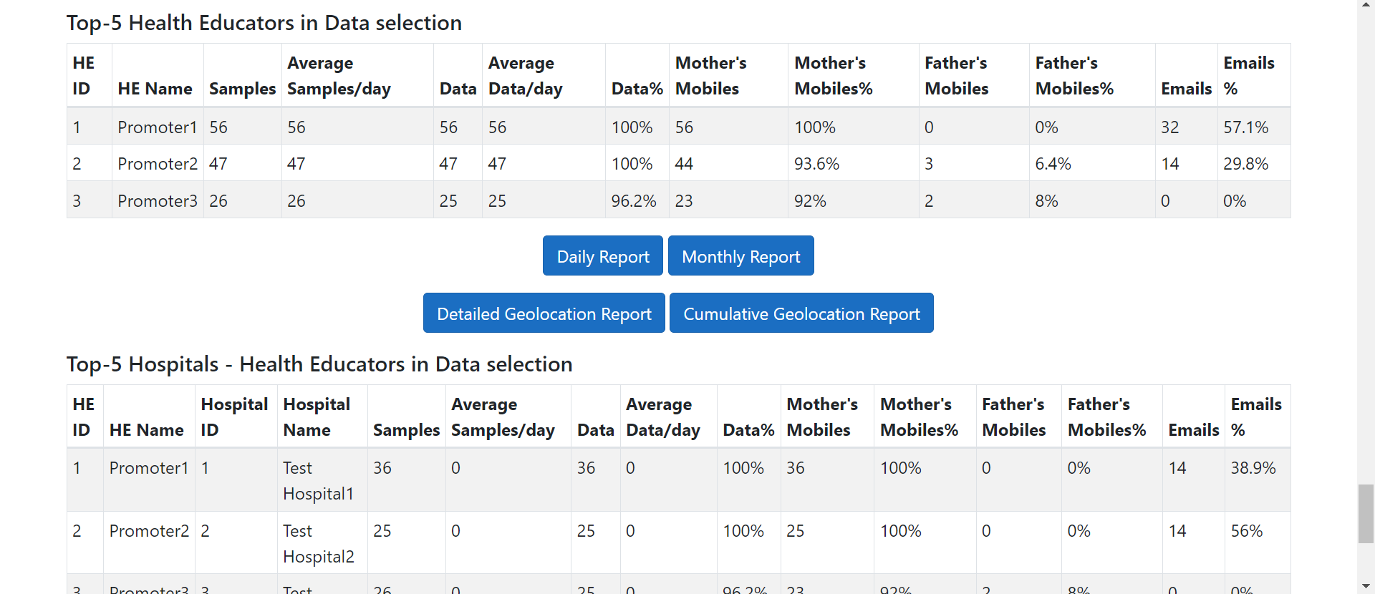Click the scrollbar up arrow
The image size is (1375, 594).
tap(1366, 5)
